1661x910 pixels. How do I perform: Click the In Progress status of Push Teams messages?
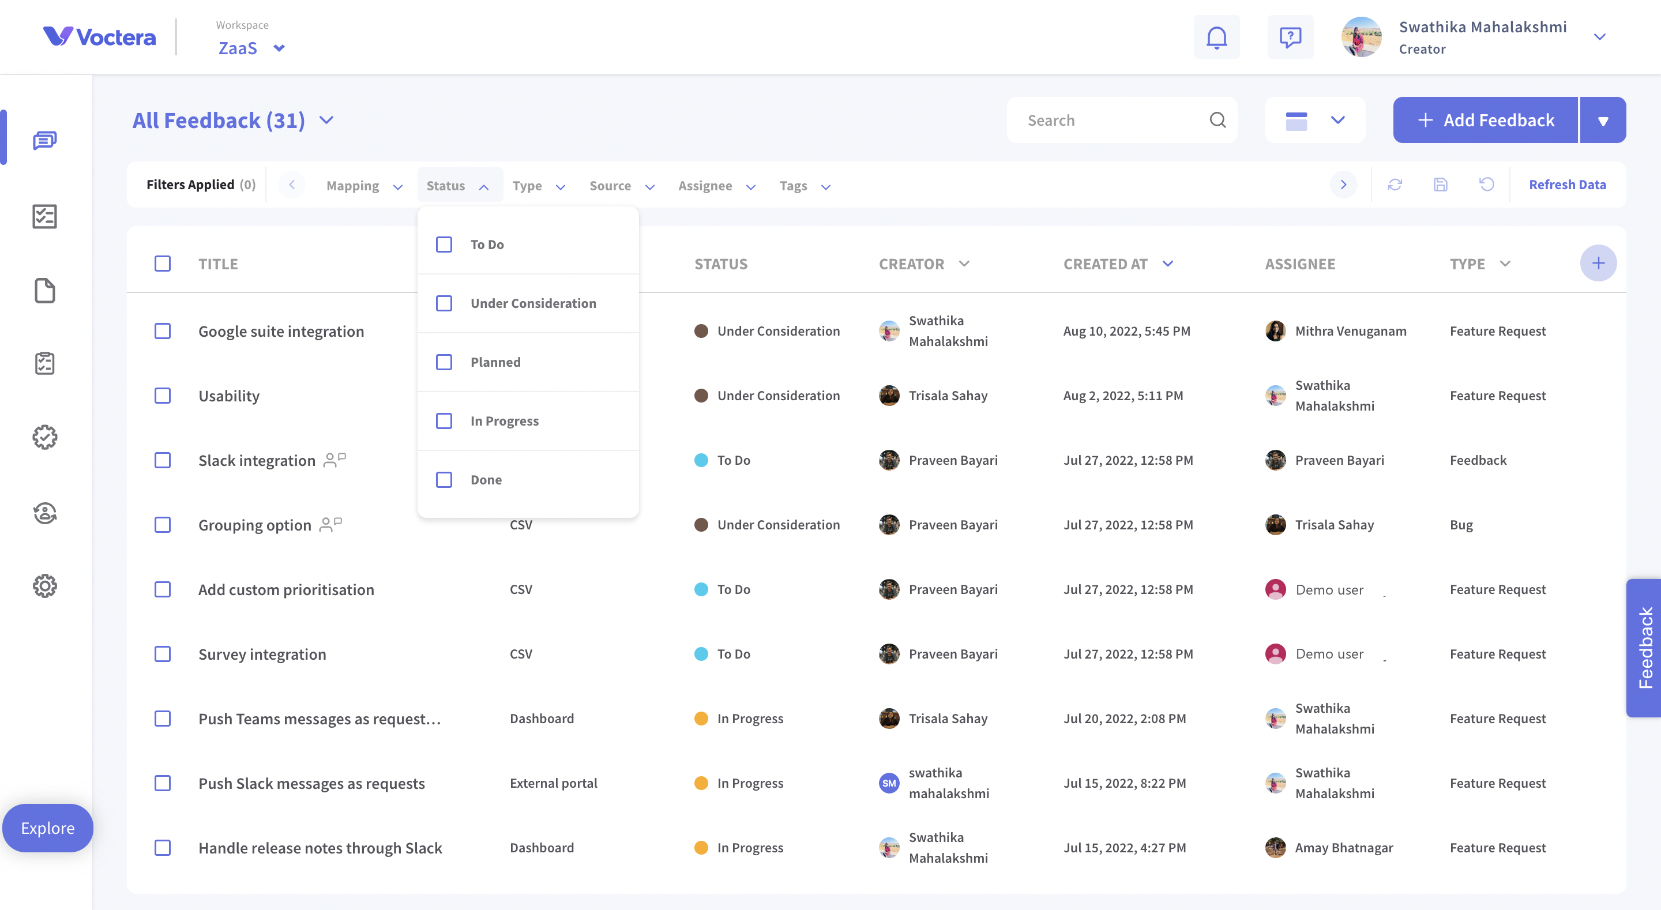(750, 719)
